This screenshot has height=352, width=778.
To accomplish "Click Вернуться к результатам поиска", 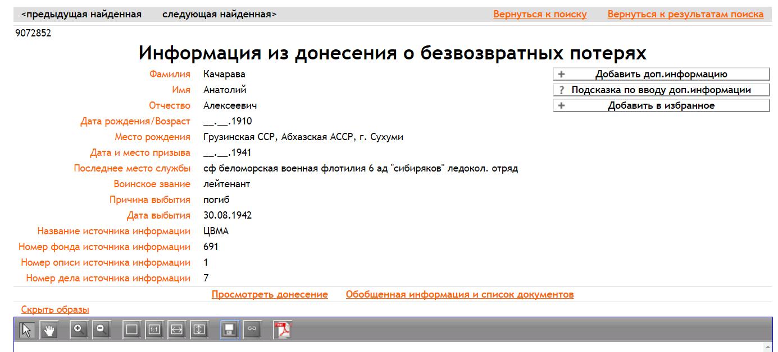I will click(x=685, y=14).
